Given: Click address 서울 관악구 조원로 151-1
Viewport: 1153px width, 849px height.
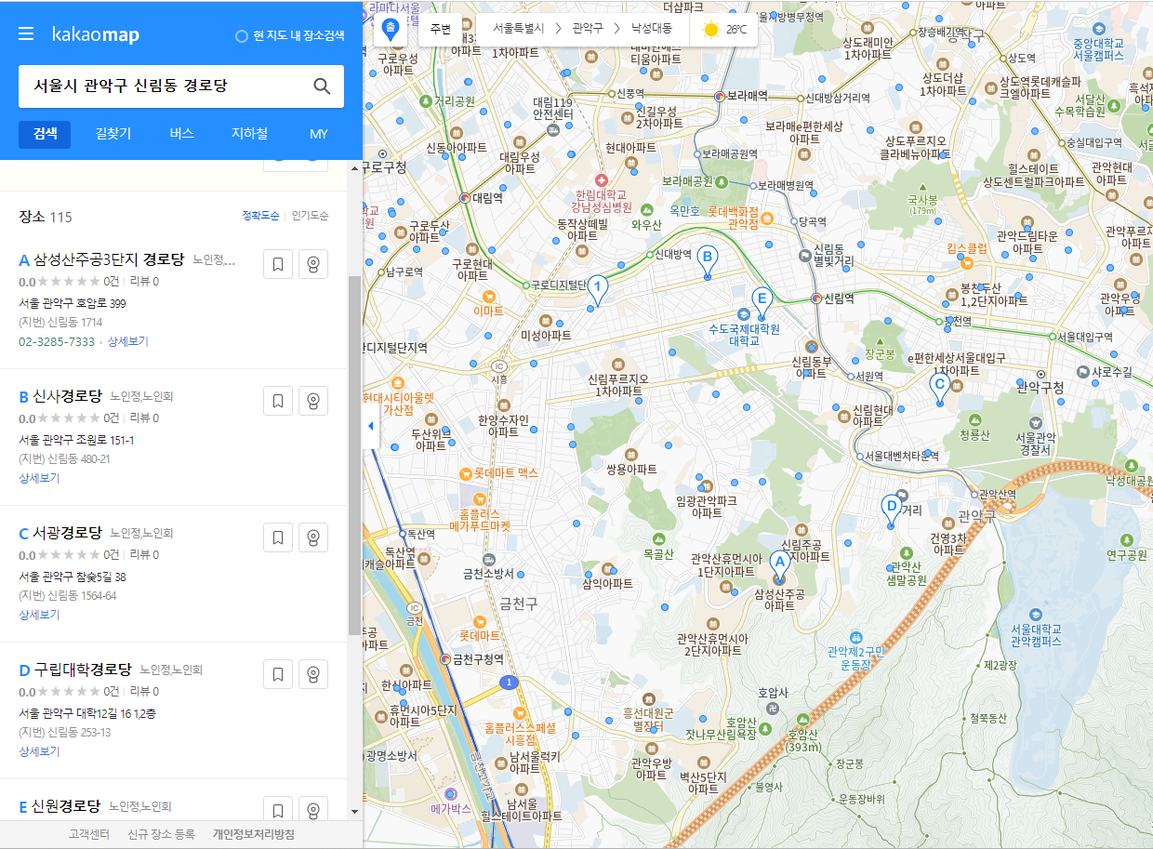Looking at the screenshot, I should (x=76, y=440).
